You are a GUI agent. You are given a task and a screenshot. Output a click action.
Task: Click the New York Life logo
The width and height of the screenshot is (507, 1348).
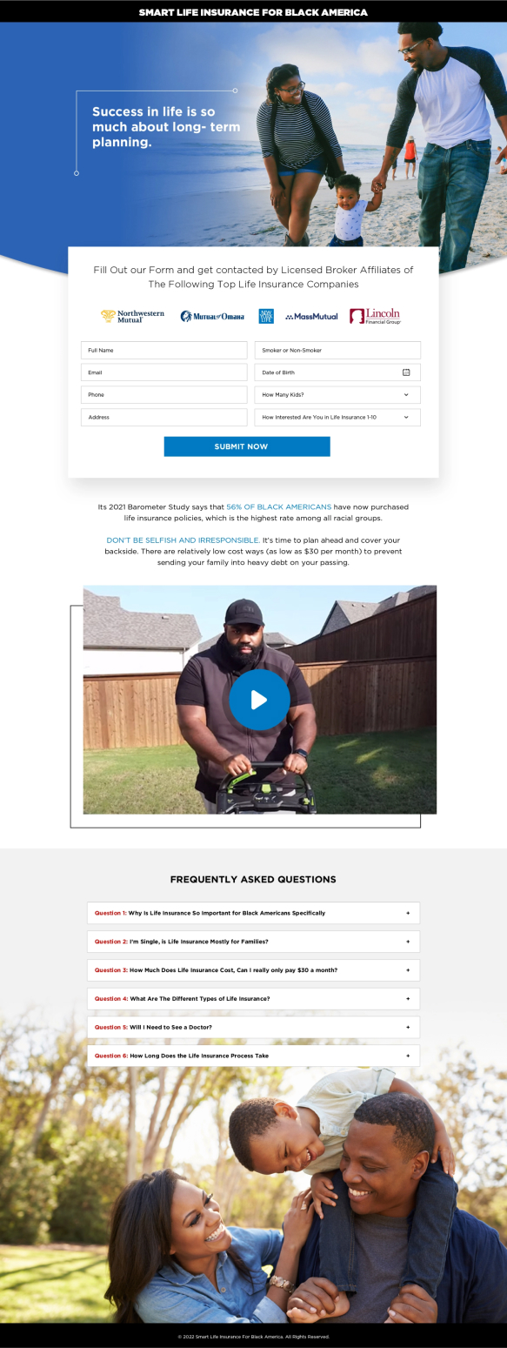tap(266, 316)
